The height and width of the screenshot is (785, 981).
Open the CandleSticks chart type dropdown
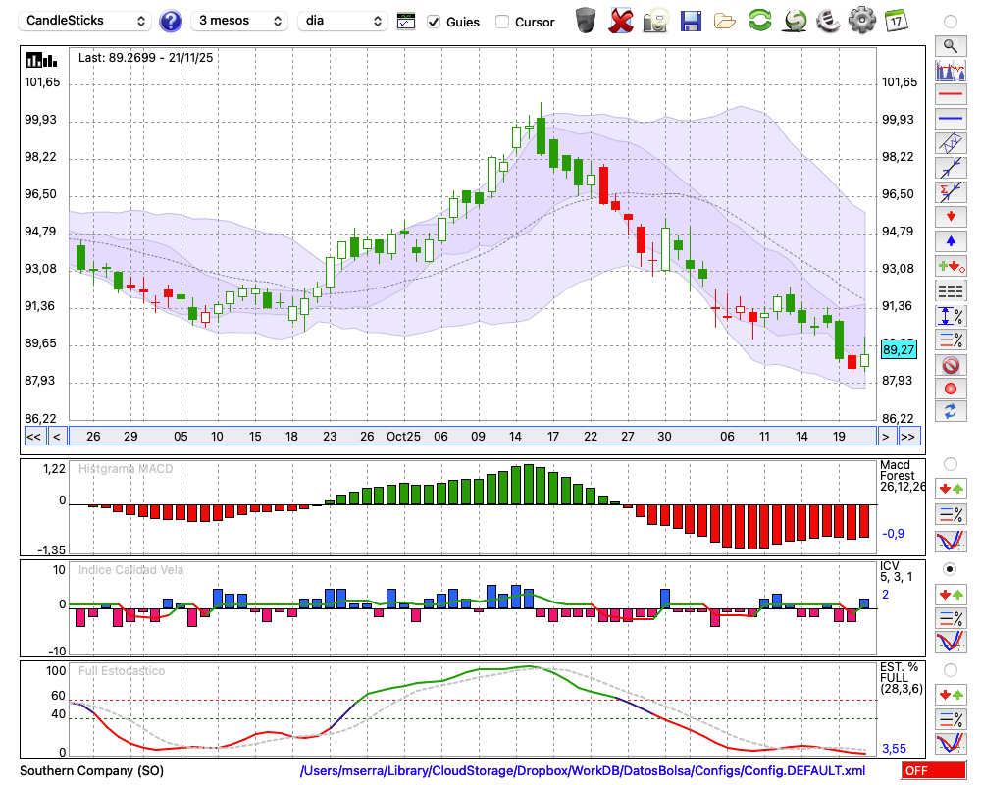(85, 21)
